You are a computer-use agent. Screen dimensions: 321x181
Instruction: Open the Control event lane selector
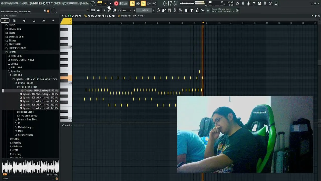click(67, 125)
